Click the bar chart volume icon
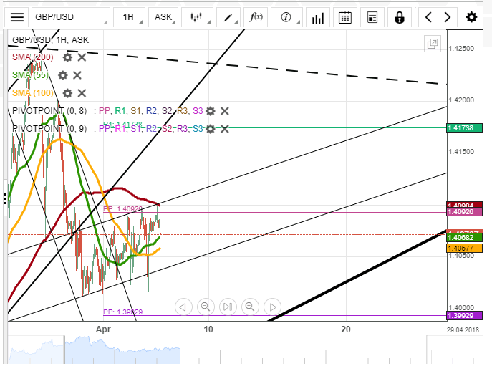 click(x=318, y=17)
